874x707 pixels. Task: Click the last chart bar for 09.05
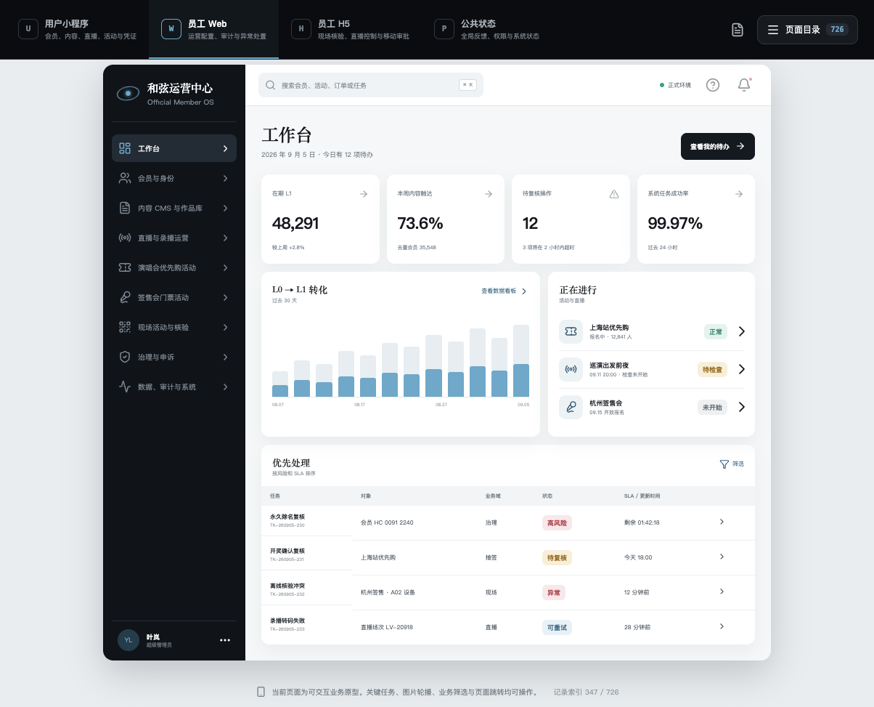tap(521, 361)
